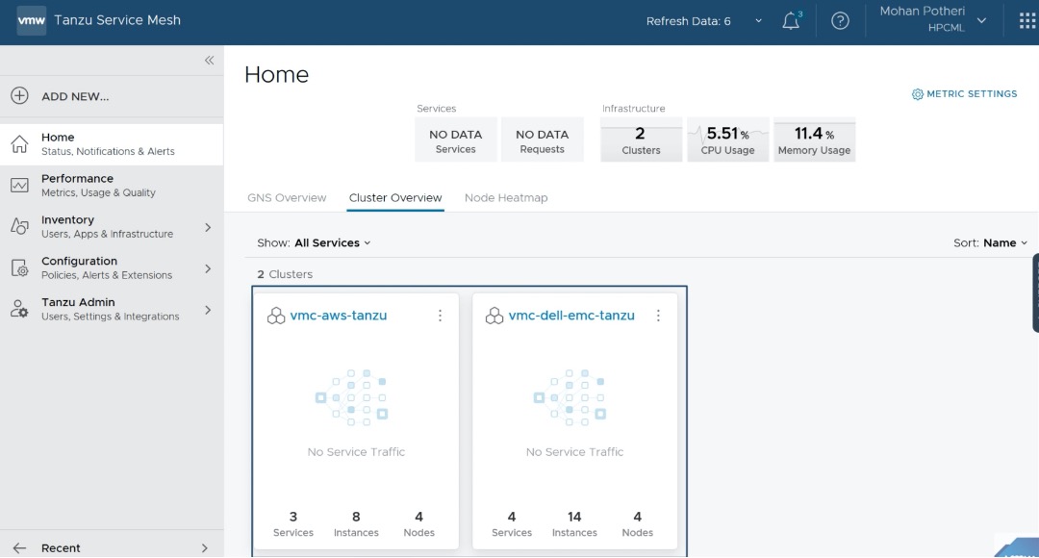Open vmc-dell-emc-tanzu cluster options menu

pyautogui.click(x=658, y=316)
